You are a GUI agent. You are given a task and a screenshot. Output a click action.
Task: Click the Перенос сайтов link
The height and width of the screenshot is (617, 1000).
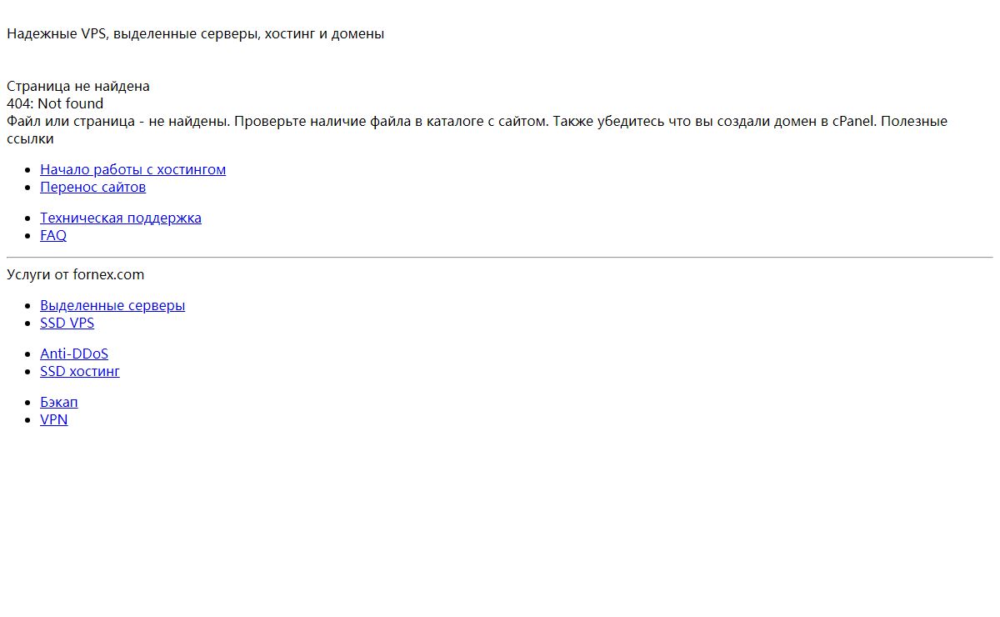(x=92, y=187)
